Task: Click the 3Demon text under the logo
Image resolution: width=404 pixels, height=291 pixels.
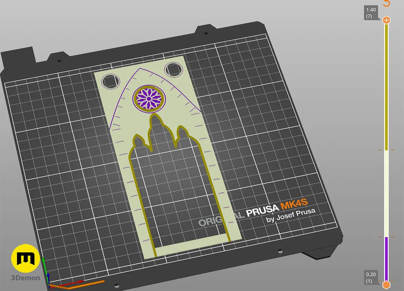Action: tap(26, 278)
